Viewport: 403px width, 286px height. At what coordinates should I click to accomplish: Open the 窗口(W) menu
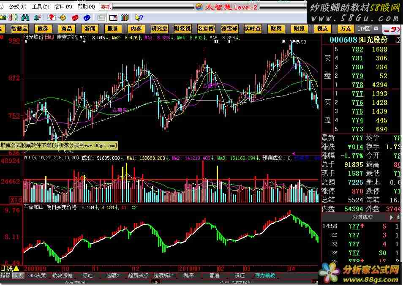[63, 7]
